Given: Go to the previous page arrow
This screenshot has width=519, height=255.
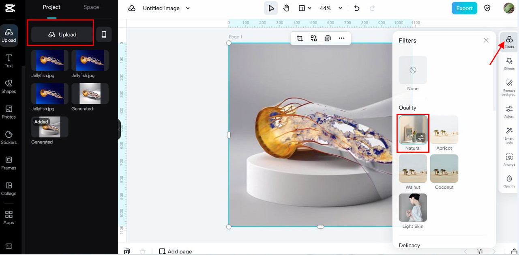Looking at the screenshot, I should 465,251.
